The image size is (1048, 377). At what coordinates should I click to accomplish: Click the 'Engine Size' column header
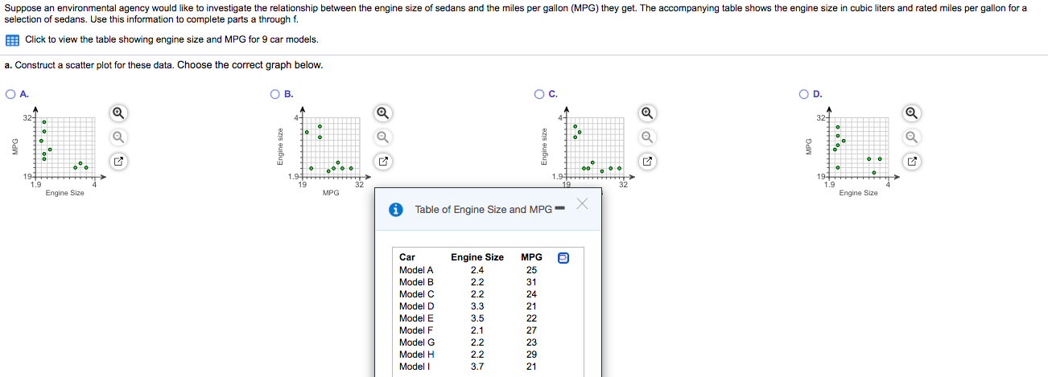477,257
